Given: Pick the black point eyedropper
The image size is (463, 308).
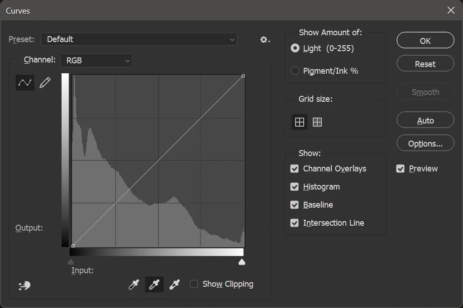Looking at the screenshot, I should (134, 284).
